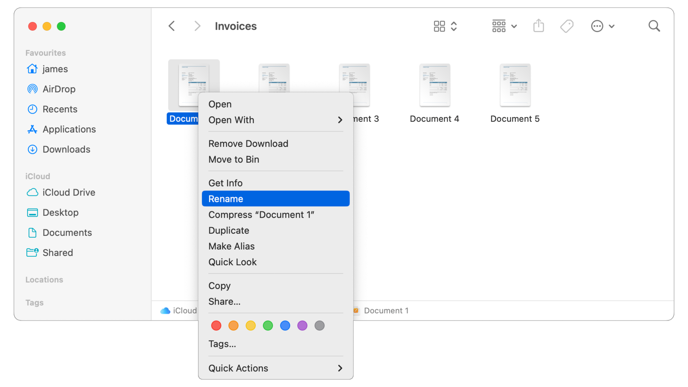
Task: Click Tags… in the context menu
Action: (222, 344)
